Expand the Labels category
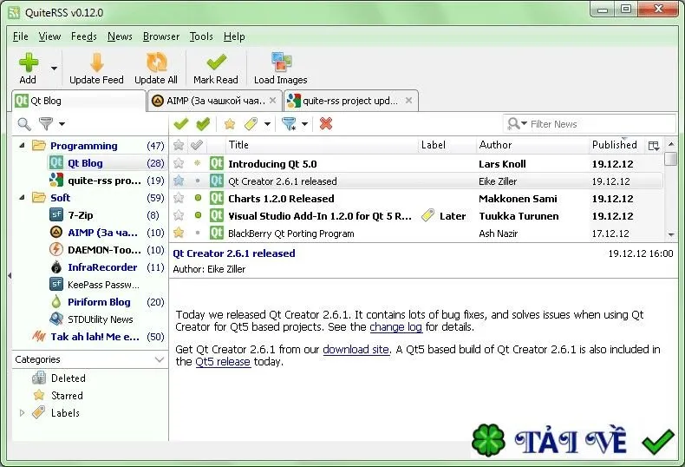The height and width of the screenshot is (467, 685). (23, 412)
